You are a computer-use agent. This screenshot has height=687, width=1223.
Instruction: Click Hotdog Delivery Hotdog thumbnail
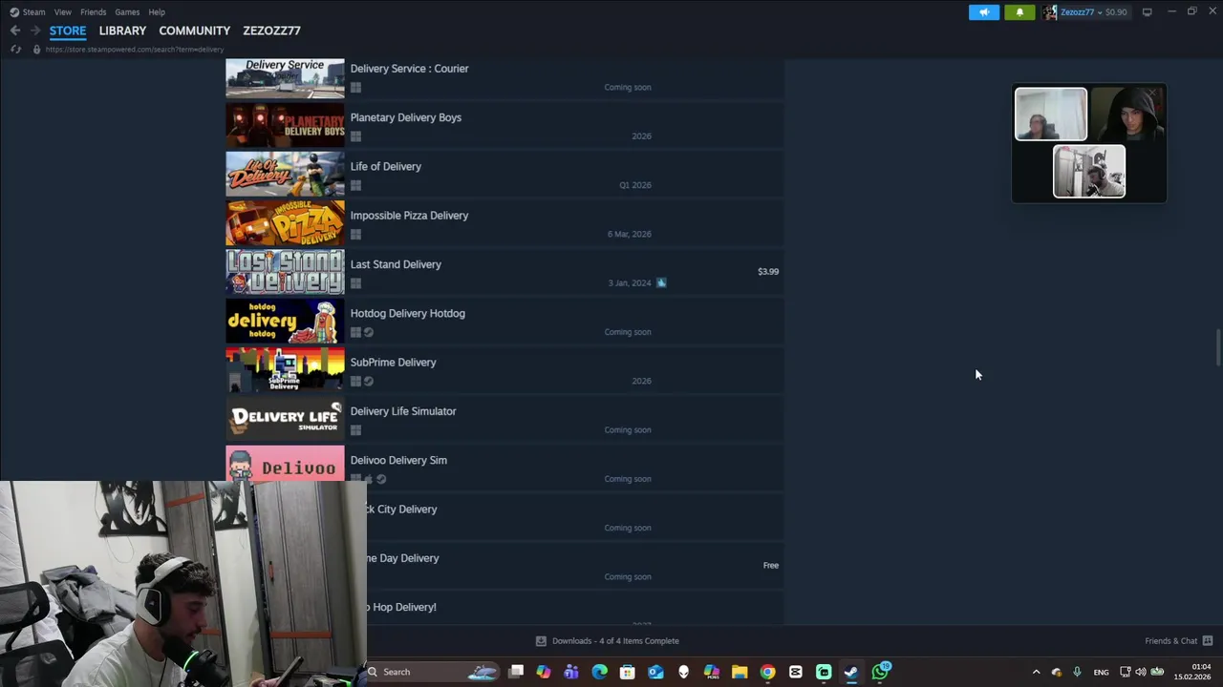(285, 321)
